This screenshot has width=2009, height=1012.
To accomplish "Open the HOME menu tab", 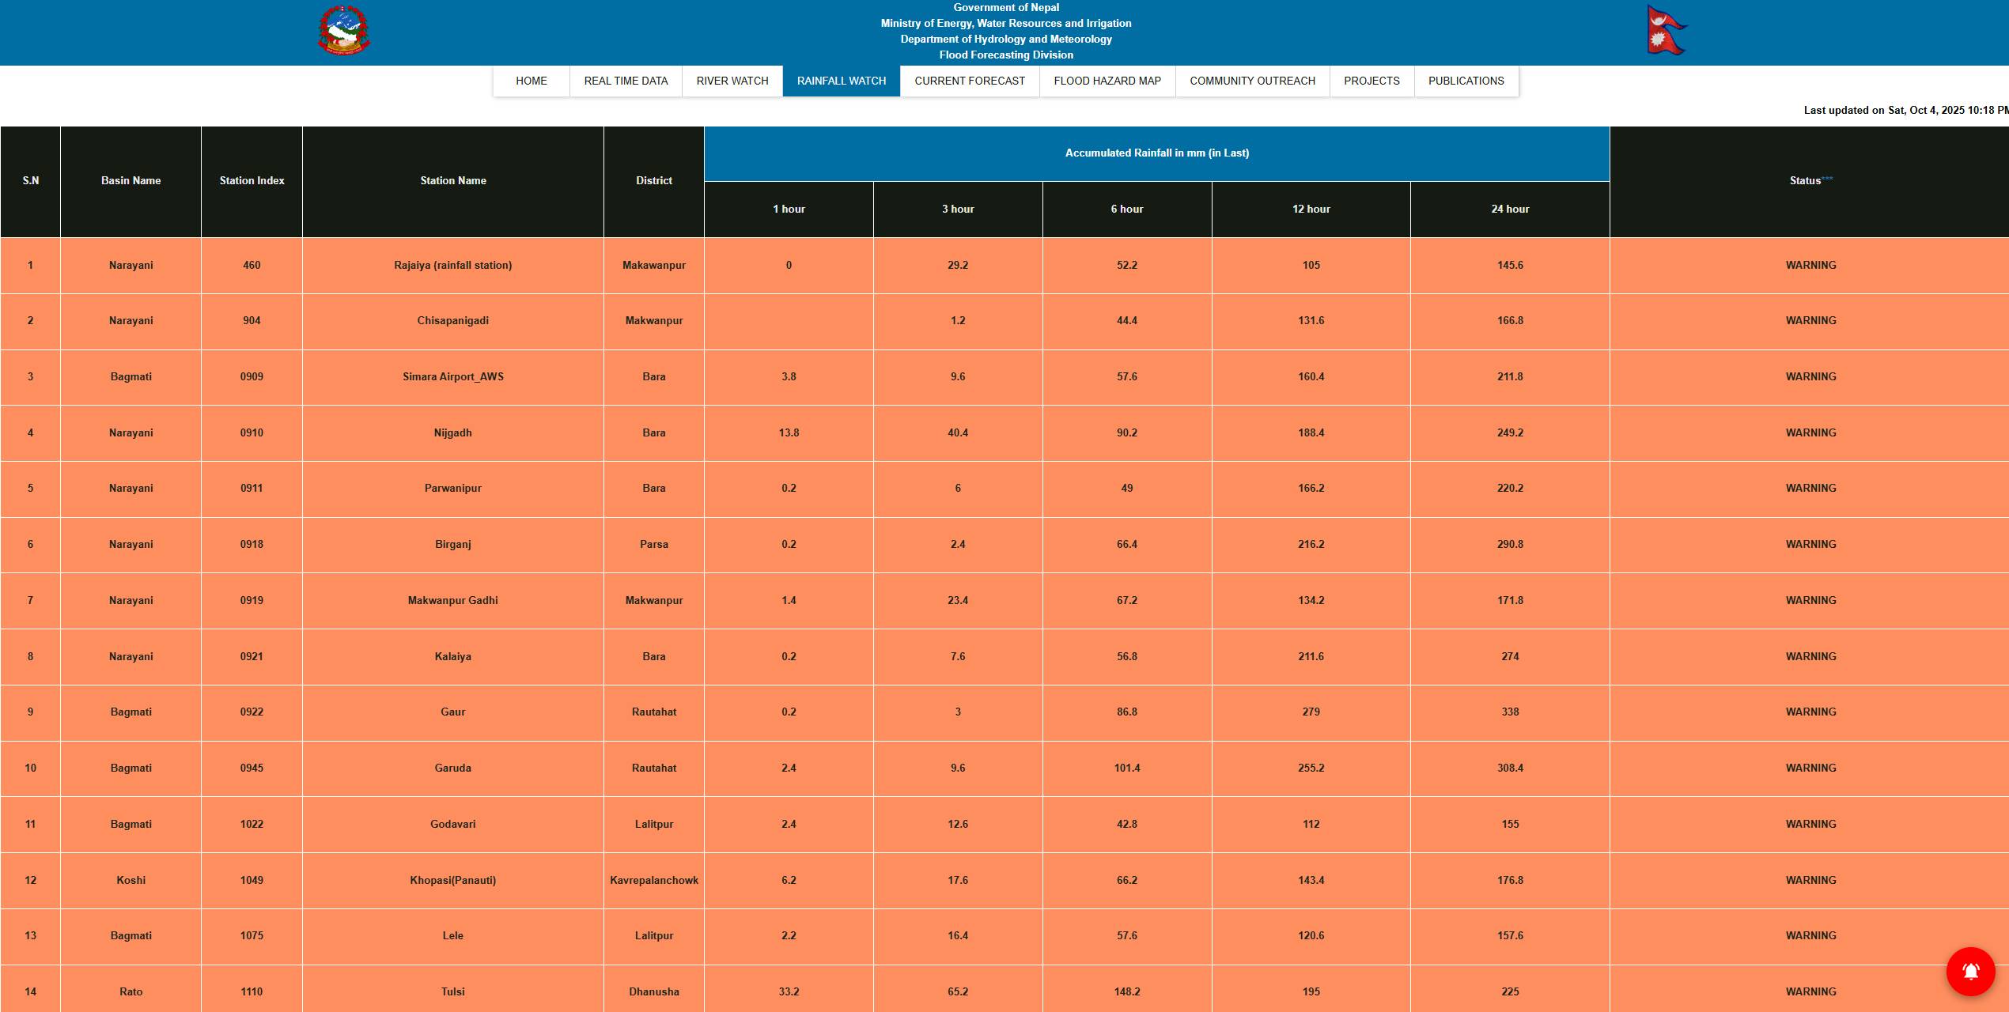I will pyautogui.click(x=531, y=81).
